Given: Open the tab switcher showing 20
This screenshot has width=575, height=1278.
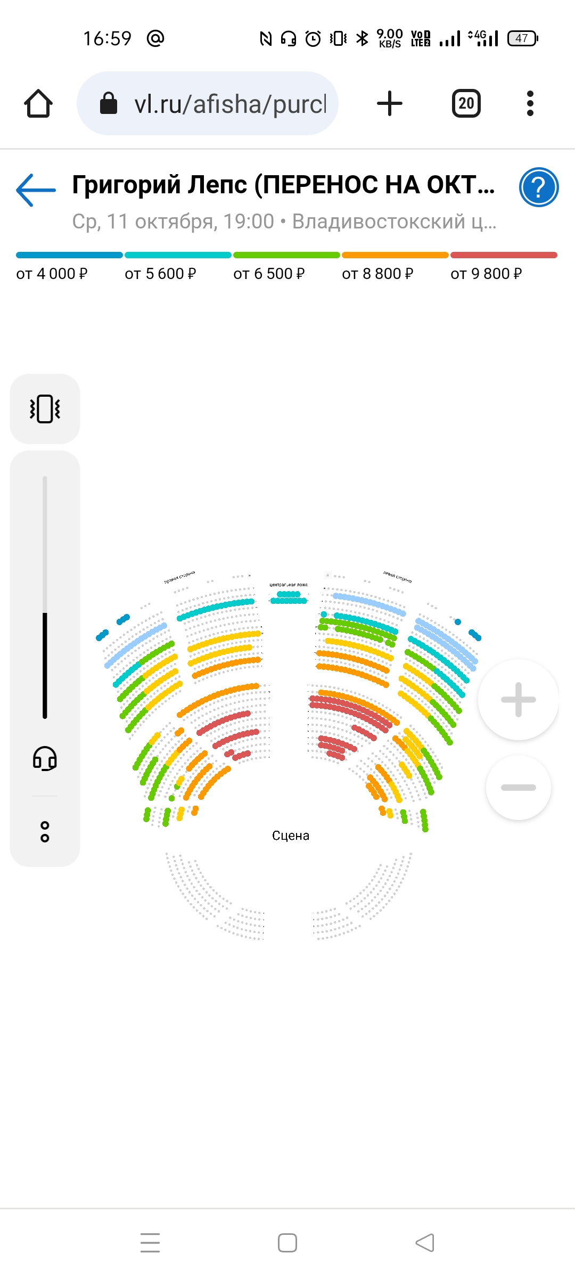Looking at the screenshot, I should [x=466, y=103].
